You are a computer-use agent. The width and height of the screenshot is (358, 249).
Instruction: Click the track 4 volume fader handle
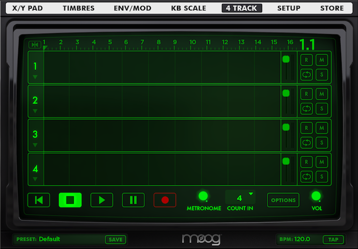(x=286, y=161)
